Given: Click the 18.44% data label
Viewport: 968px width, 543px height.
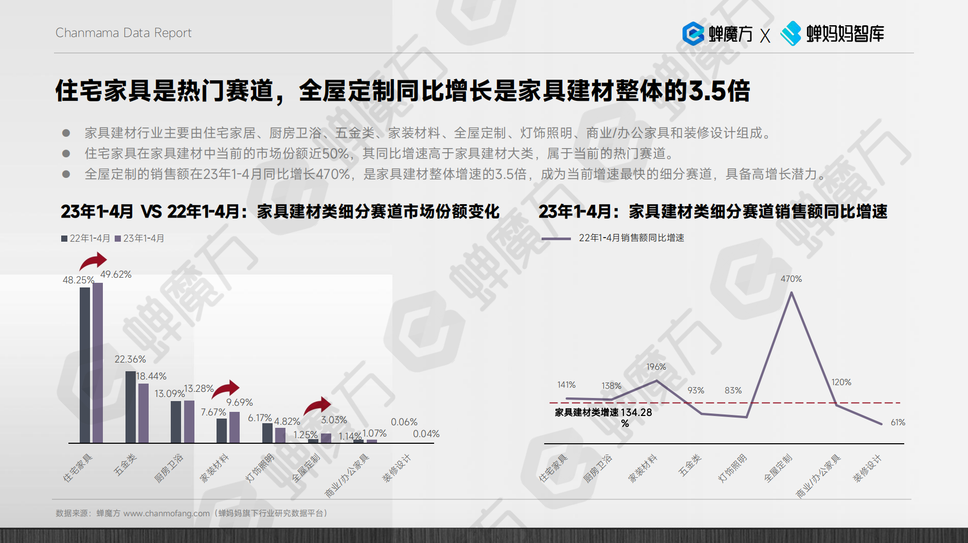Looking at the screenshot, I should 151,376.
